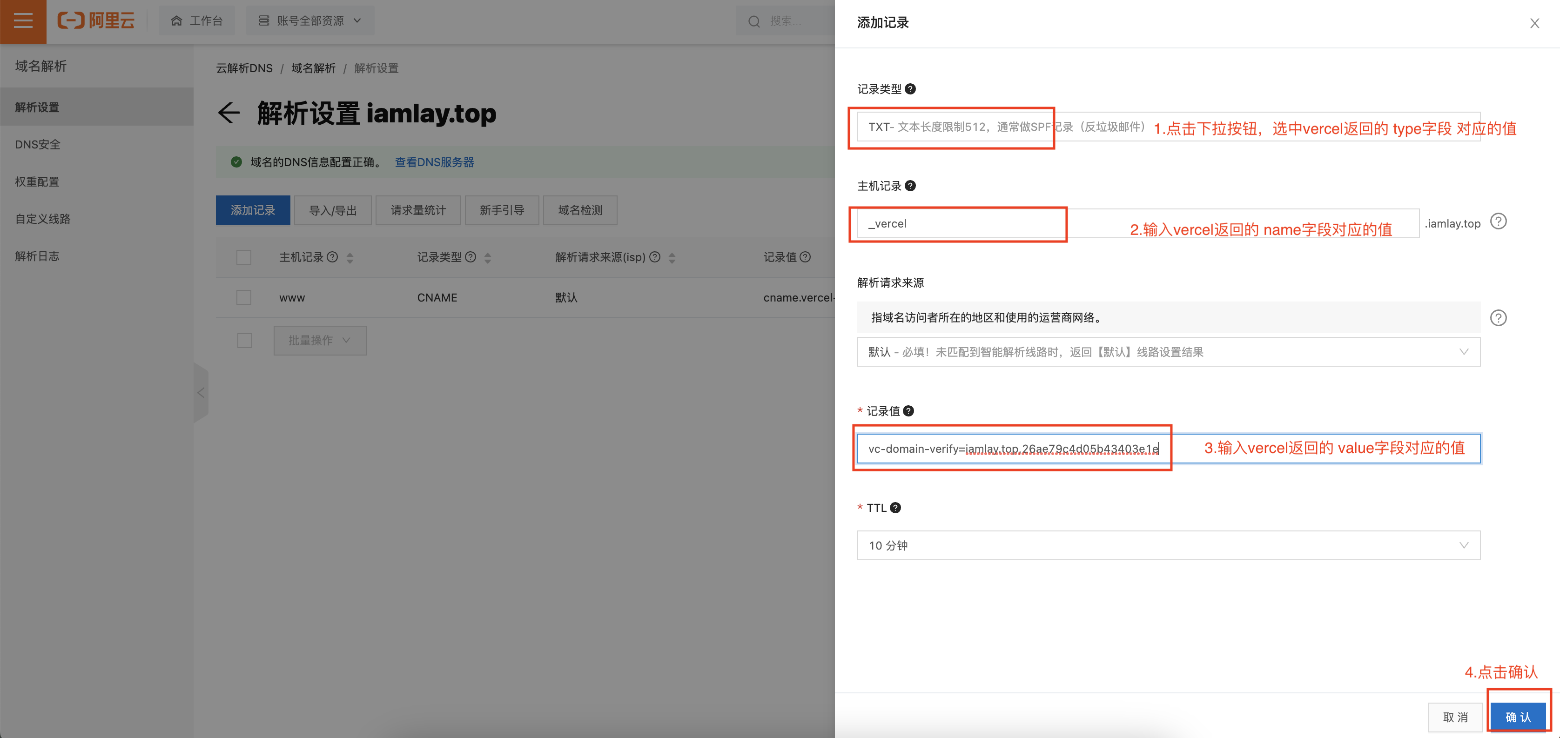Click the cname.vercel record value cell
1560x738 pixels.
pyautogui.click(x=799, y=298)
